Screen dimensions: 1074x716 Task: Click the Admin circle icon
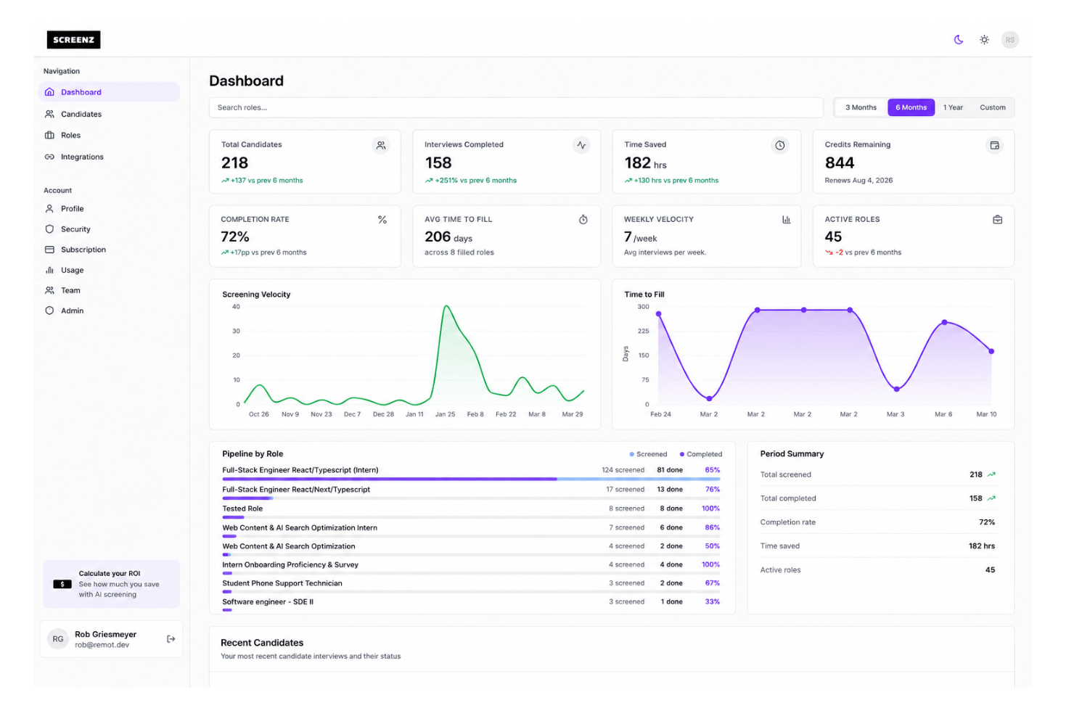click(x=49, y=310)
